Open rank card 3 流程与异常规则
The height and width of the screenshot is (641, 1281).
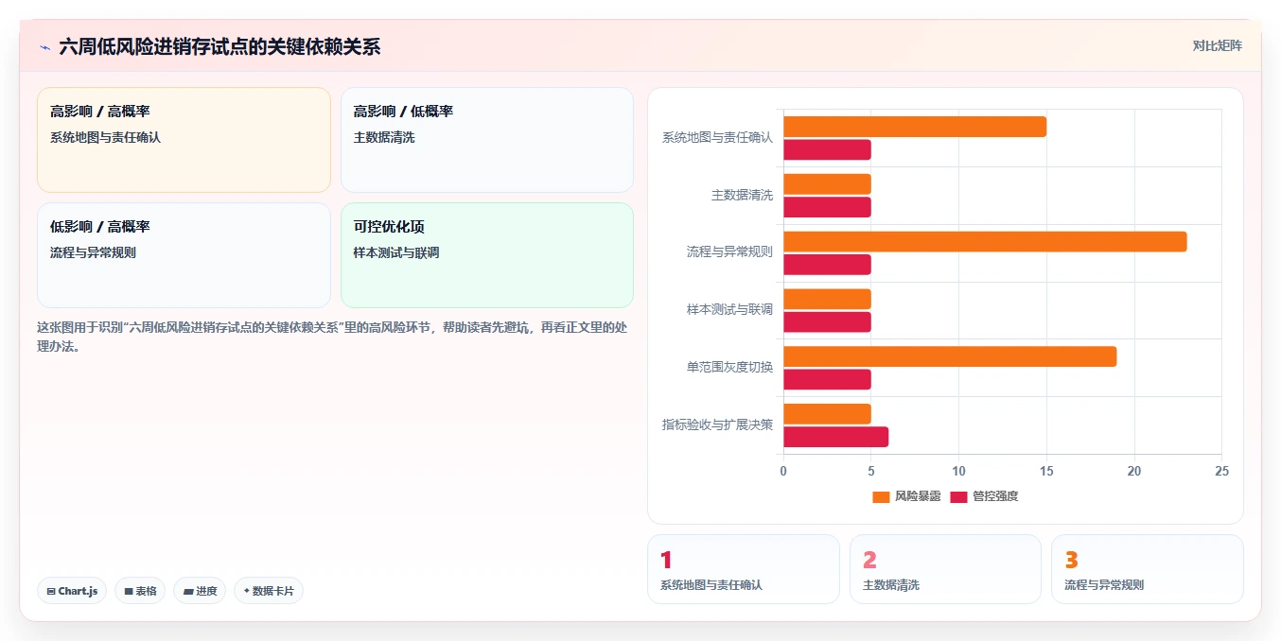[1147, 569]
